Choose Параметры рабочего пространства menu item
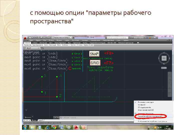This screenshot has height=135, width=180. (153, 116)
